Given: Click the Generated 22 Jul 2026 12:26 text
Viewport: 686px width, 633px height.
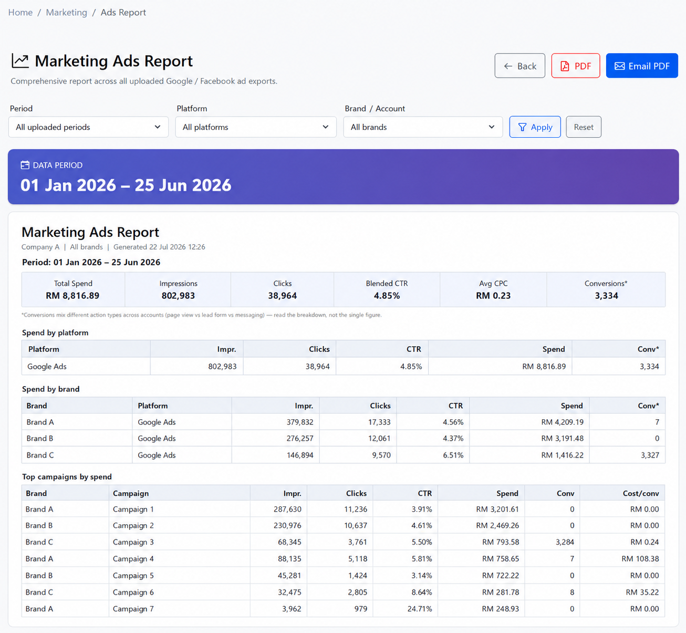Looking at the screenshot, I should coord(159,247).
